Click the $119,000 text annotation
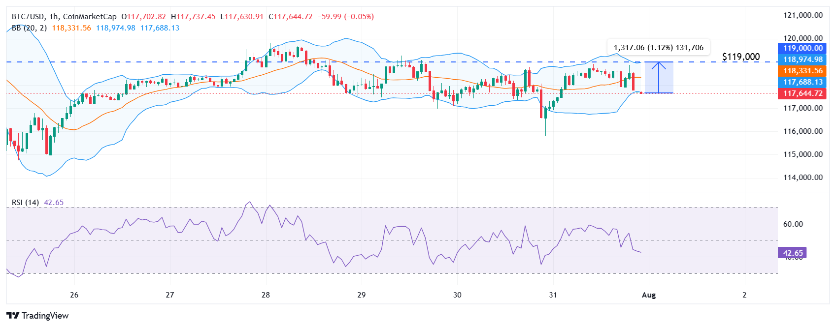The height and width of the screenshot is (327, 836). [x=740, y=57]
